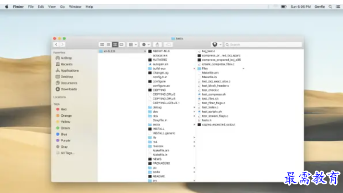Screen dimensions: 343x193
Task: Switch Finder to list view
Action: pyautogui.click(x=109, y=45)
